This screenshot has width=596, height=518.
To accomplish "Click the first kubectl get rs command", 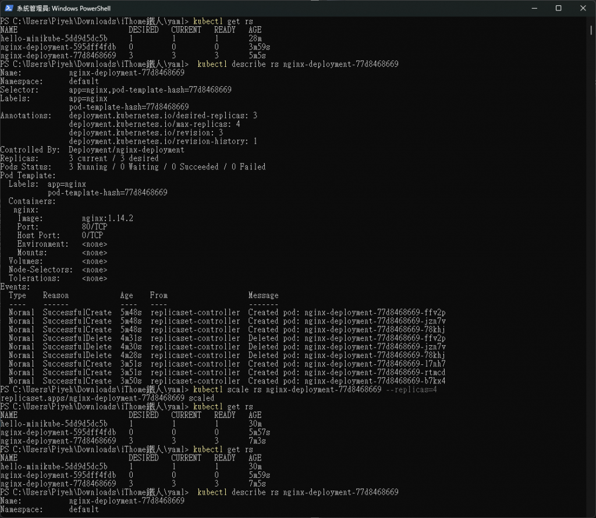I will pyautogui.click(x=223, y=22).
